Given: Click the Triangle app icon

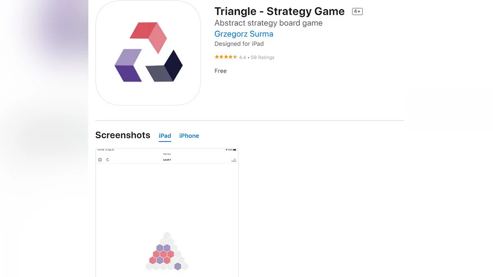Looking at the screenshot, I should coord(148,53).
